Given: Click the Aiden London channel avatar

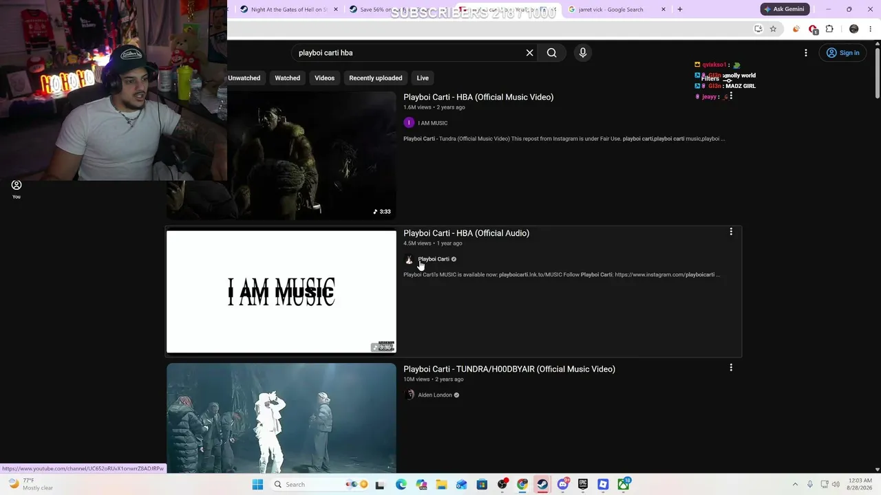Looking at the screenshot, I should coord(409,395).
